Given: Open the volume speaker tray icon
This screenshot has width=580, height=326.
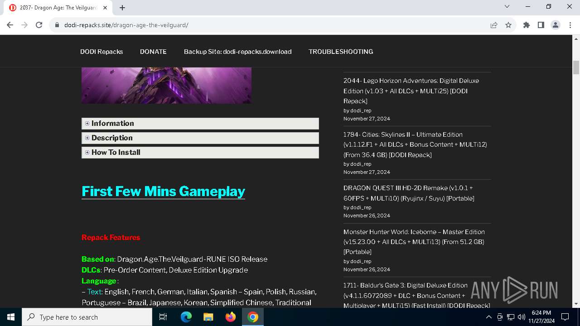Looking at the screenshot, I should (521, 317).
